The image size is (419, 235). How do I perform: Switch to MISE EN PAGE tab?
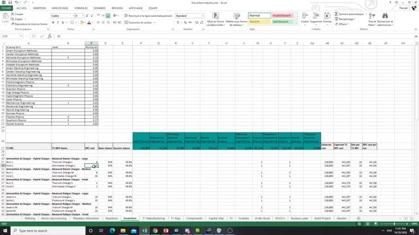(60, 8)
